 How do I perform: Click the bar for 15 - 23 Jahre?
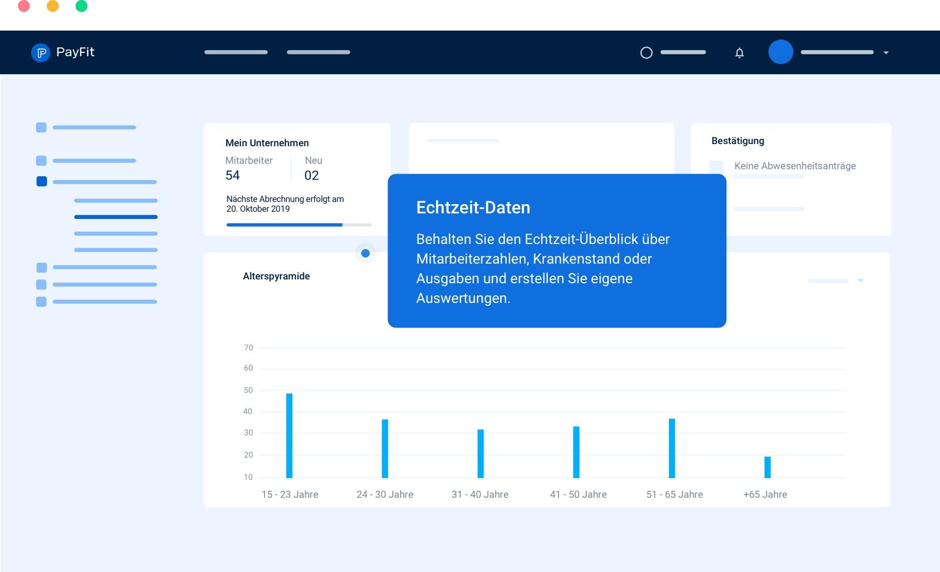[x=289, y=436]
